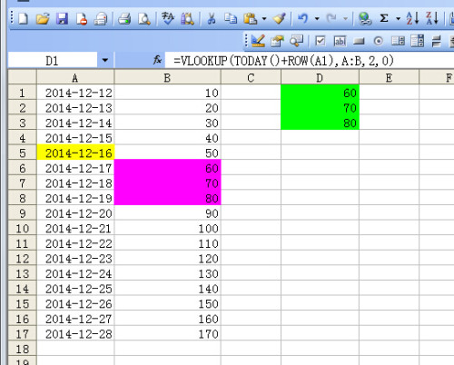Click the New workbook icon
This screenshot has width=454, height=365.
click(23, 19)
